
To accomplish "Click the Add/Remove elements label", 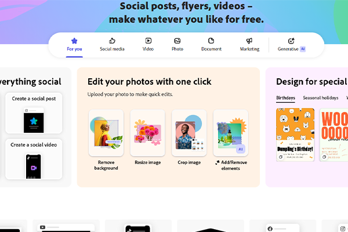I will click(x=234, y=165).
